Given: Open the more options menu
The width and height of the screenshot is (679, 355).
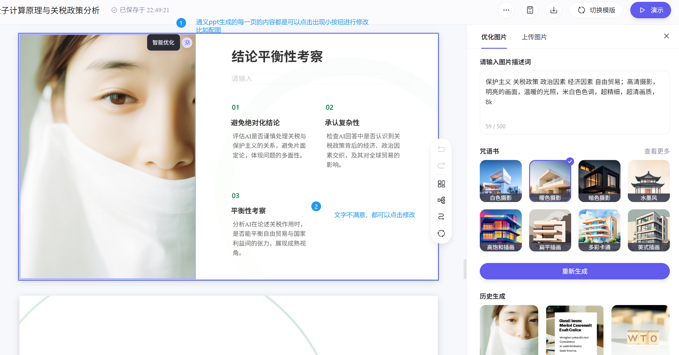Looking at the screenshot, I should click(x=506, y=10).
